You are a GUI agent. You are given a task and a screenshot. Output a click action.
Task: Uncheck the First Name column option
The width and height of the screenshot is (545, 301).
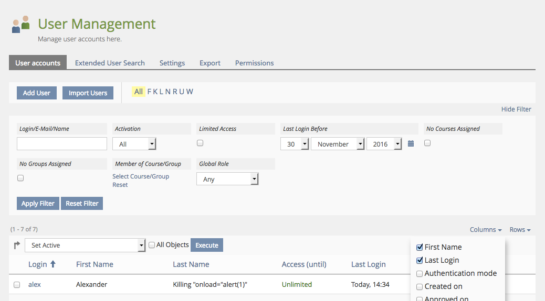(x=420, y=247)
